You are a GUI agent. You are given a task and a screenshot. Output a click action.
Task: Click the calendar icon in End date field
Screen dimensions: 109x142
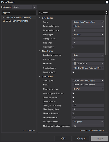74,64
